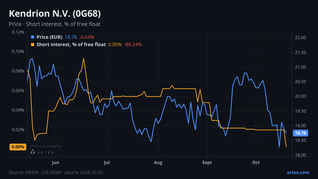Screen dimensions: 318x179
Task: Click the Oct label on the time axis
Action: coord(256,162)
